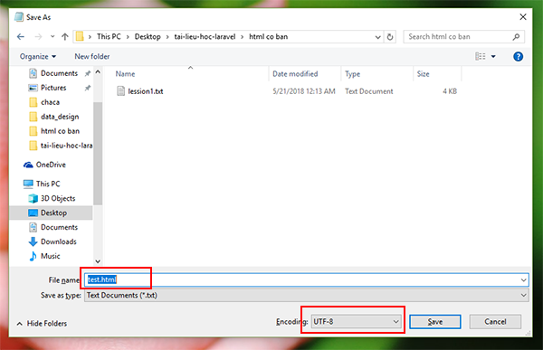This screenshot has height=350, width=543.
Task: Click the Save button
Action: (x=435, y=322)
